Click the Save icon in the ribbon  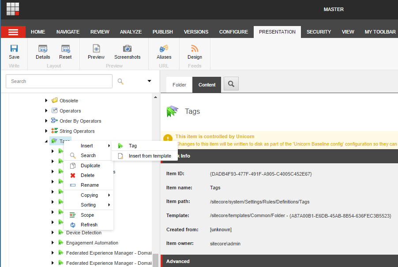point(14,49)
